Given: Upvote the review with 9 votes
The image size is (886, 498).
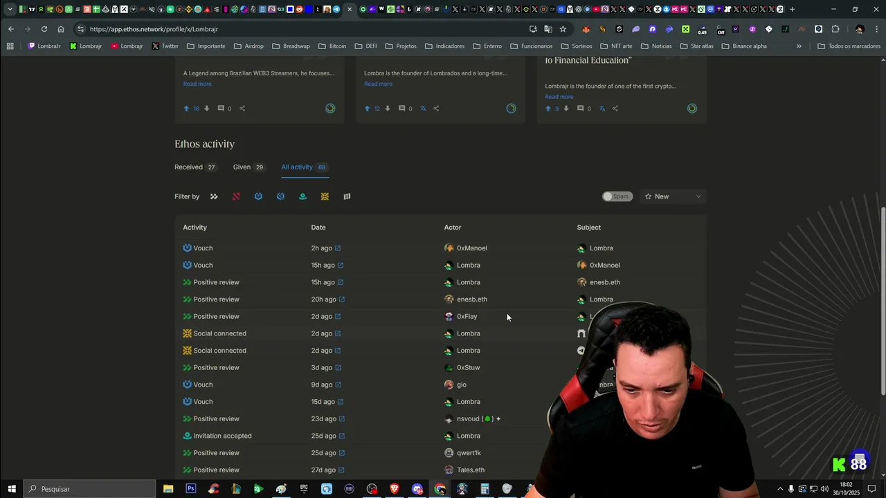Looking at the screenshot, I should pyautogui.click(x=548, y=109).
